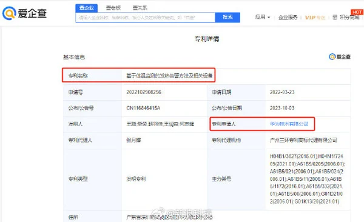This screenshot has height=222, width=364.
Task: Click the 爱企查 watermark logo near 基本信息
Action: [340, 56]
